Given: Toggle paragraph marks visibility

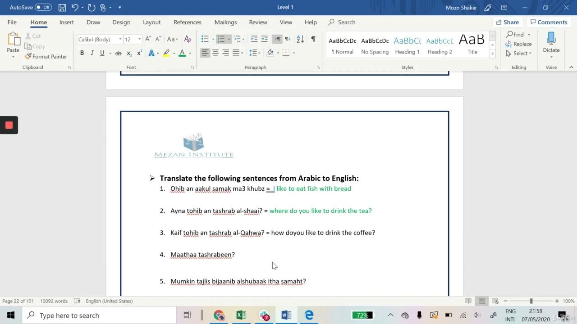Looking at the screenshot, I should click(314, 39).
